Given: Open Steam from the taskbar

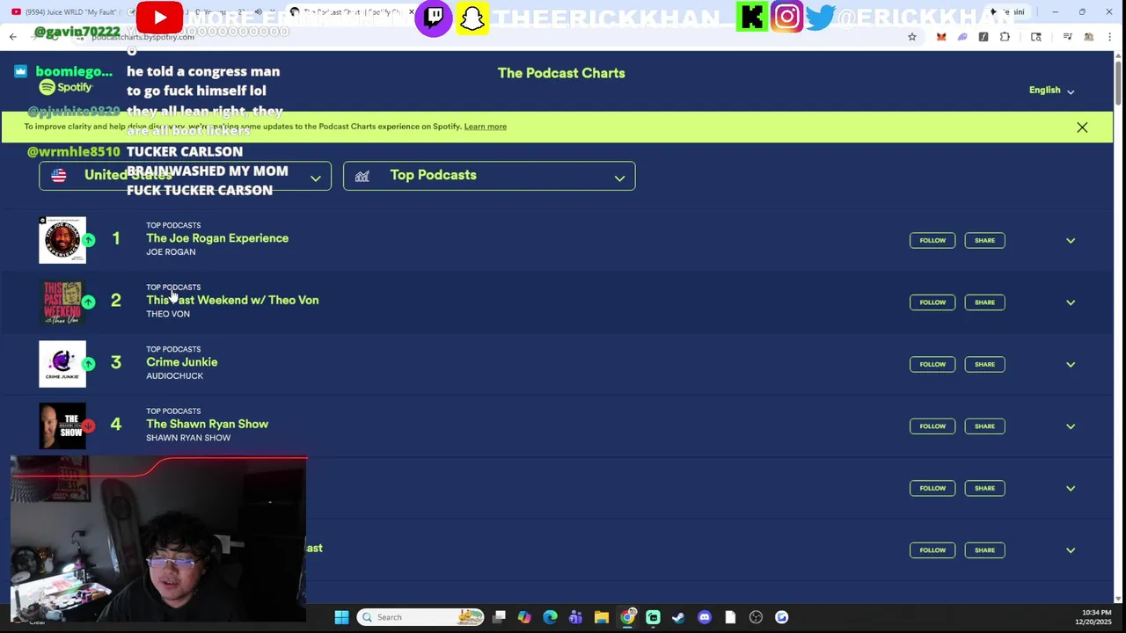Looking at the screenshot, I should pyautogui.click(x=678, y=617).
